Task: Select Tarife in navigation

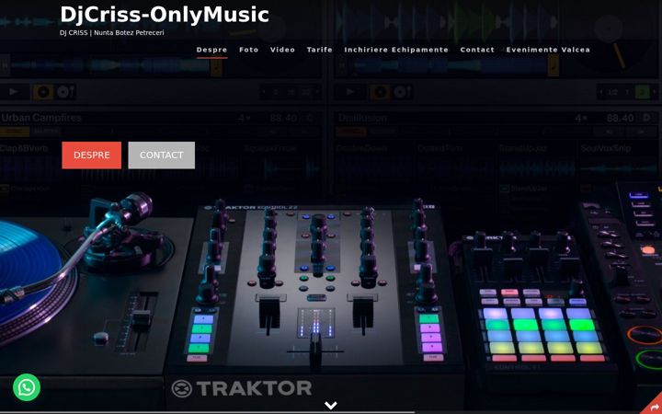Action: click(x=320, y=50)
